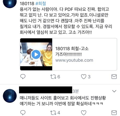Image resolution: width=120 pixels, height=116 pixels.
Task: View the 3분 timestamp of second tweet
Action: point(75,91)
